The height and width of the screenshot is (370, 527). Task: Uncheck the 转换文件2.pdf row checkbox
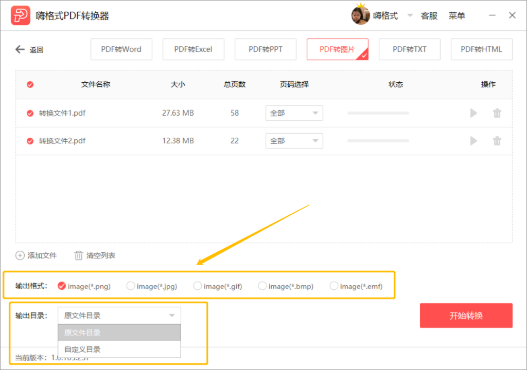(x=30, y=141)
